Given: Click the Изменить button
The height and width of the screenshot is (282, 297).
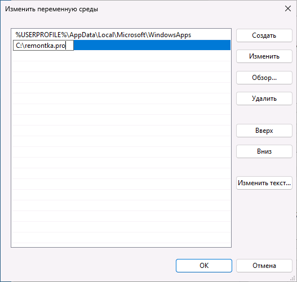Looking at the screenshot, I should (x=264, y=56).
